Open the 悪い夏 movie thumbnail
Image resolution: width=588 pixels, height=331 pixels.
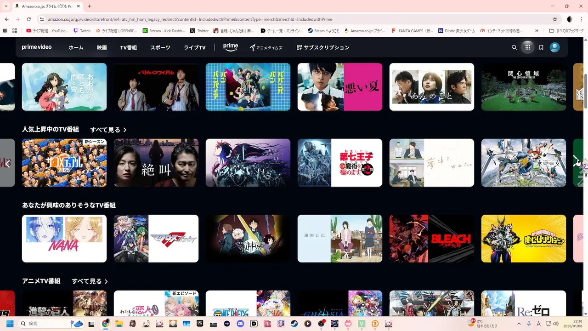(340, 87)
